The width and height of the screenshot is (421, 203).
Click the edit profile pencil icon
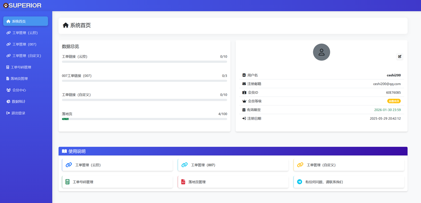pos(400,56)
